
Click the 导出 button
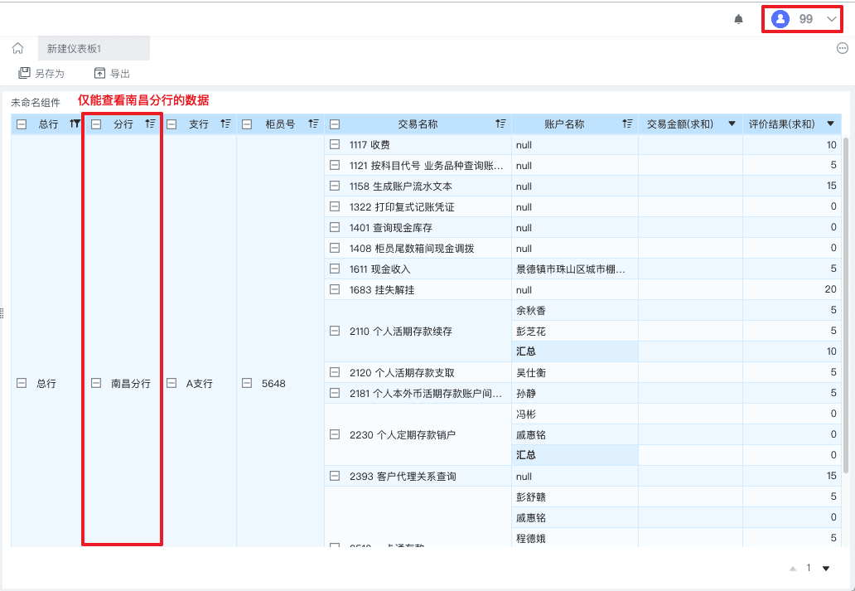(x=112, y=73)
